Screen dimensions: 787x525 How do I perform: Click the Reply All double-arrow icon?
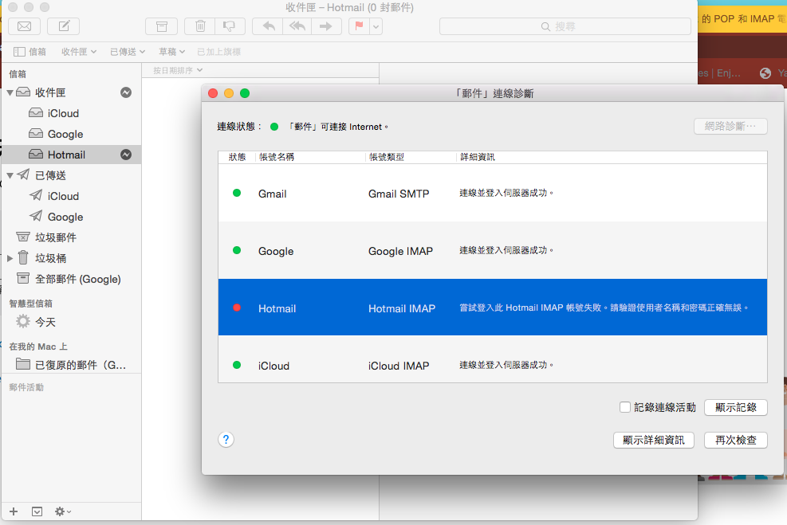(297, 26)
